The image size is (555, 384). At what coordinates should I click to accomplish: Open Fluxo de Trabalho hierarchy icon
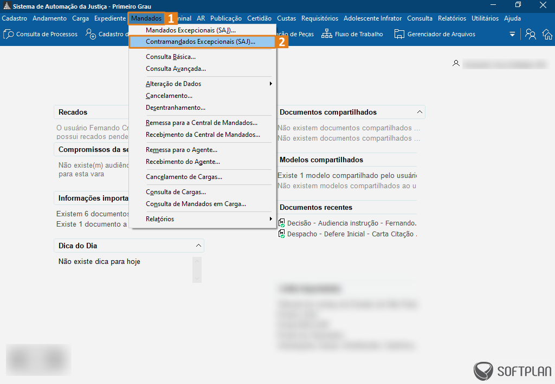326,34
